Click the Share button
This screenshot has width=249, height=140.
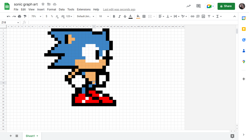[x=226, y=6]
